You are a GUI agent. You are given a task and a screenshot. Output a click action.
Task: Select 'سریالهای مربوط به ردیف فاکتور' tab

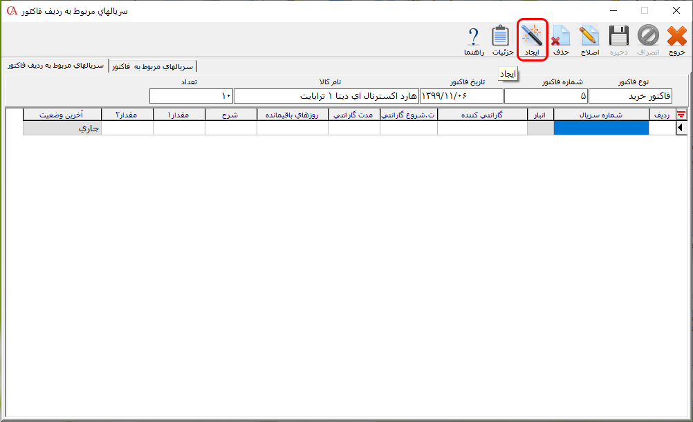point(55,66)
